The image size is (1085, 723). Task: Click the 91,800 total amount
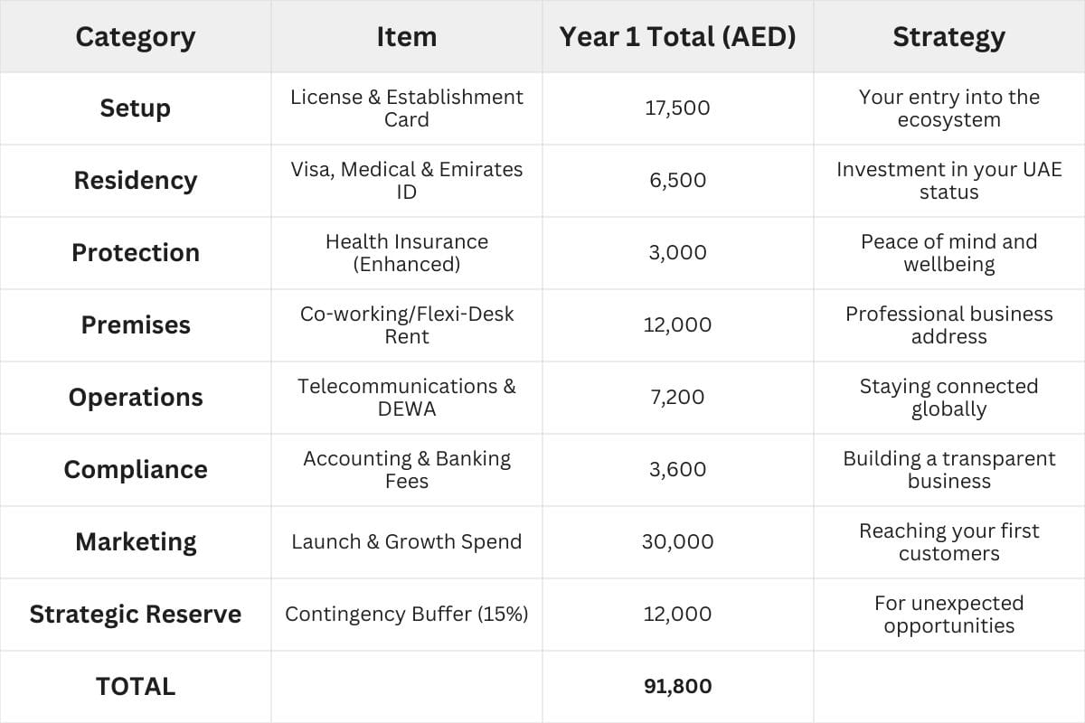[677, 687]
